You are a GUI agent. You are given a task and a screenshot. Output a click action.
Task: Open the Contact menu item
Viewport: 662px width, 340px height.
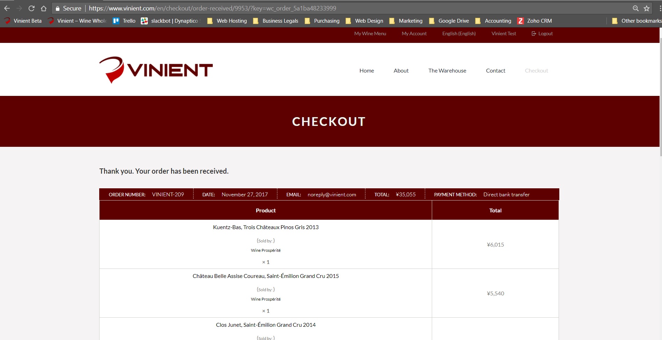point(495,70)
